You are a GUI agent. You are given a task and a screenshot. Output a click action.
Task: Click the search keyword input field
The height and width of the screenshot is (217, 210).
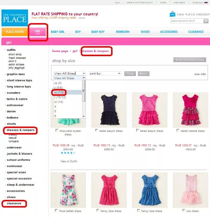(187, 21)
